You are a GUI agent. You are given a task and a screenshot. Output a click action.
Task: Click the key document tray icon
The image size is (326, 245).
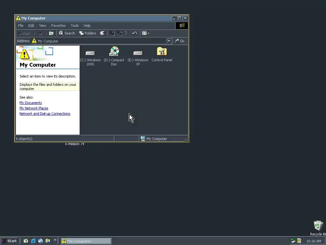tap(299, 241)
